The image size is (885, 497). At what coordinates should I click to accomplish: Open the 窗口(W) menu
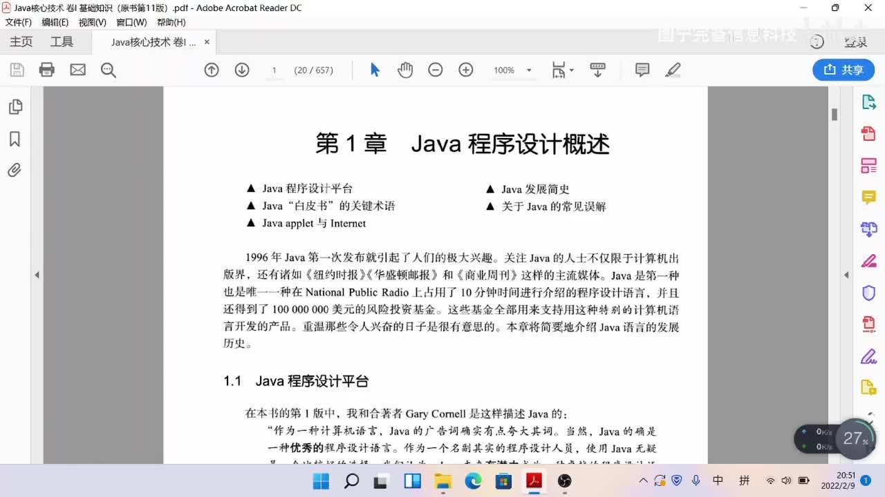click(x=131, y=22)
